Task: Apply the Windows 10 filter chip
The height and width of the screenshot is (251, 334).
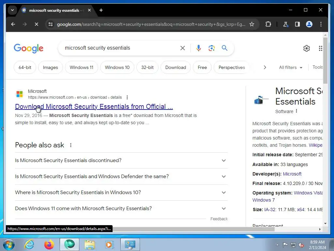Action: pos(117,67)
